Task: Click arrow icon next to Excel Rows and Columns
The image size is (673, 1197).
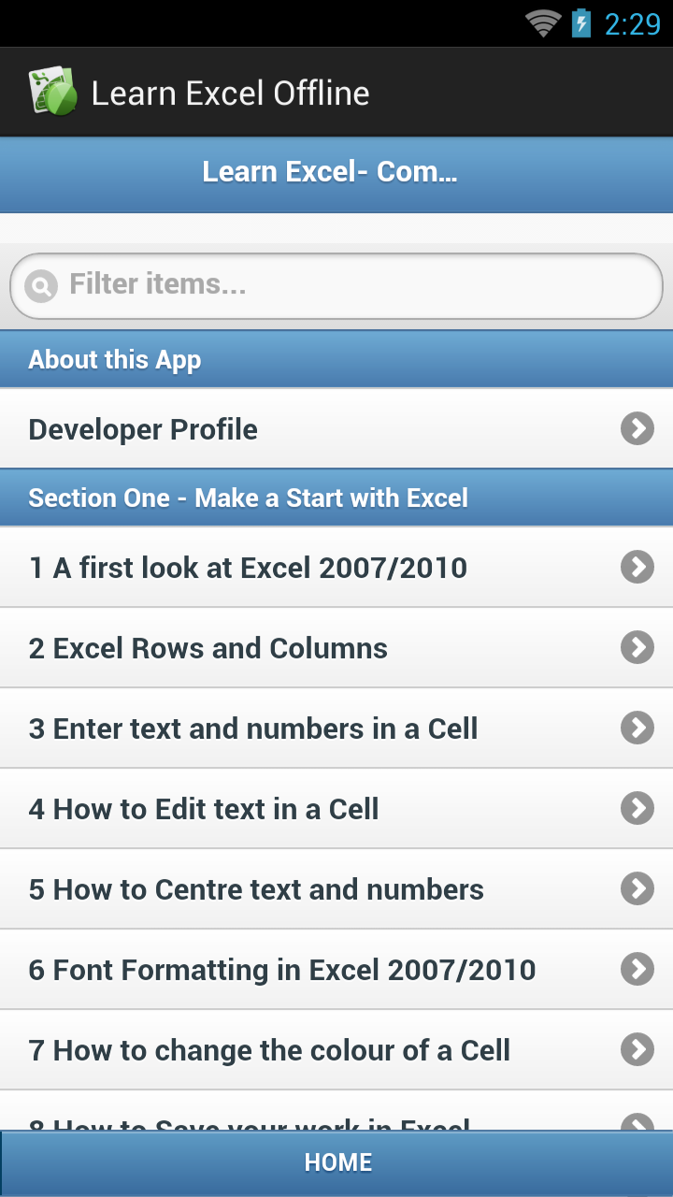Action: pyautogui.click(x=637, y=647)
